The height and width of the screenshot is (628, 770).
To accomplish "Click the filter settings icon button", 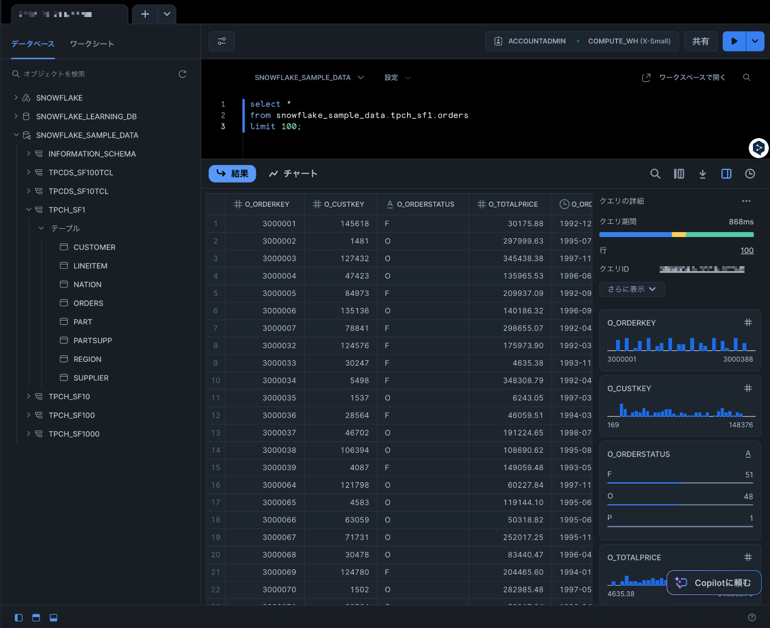I will coord(222,41).
